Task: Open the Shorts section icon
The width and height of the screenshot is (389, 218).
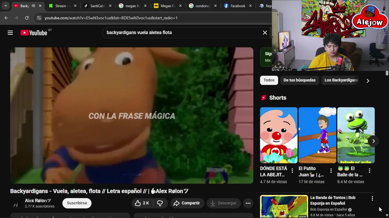Action: (x=263, y=97)
